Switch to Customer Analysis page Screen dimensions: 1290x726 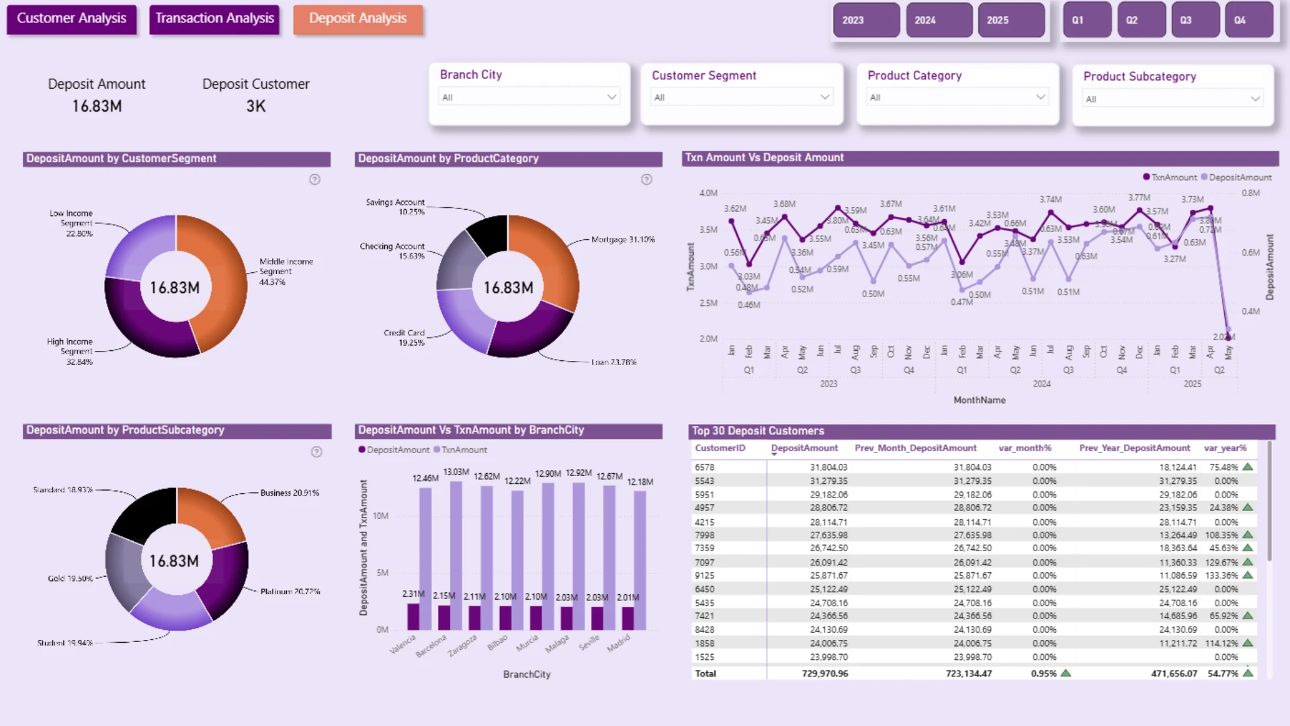(x=71, y=19)
